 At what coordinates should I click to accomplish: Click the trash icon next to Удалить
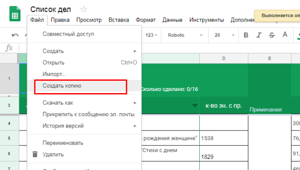[35, 154]
